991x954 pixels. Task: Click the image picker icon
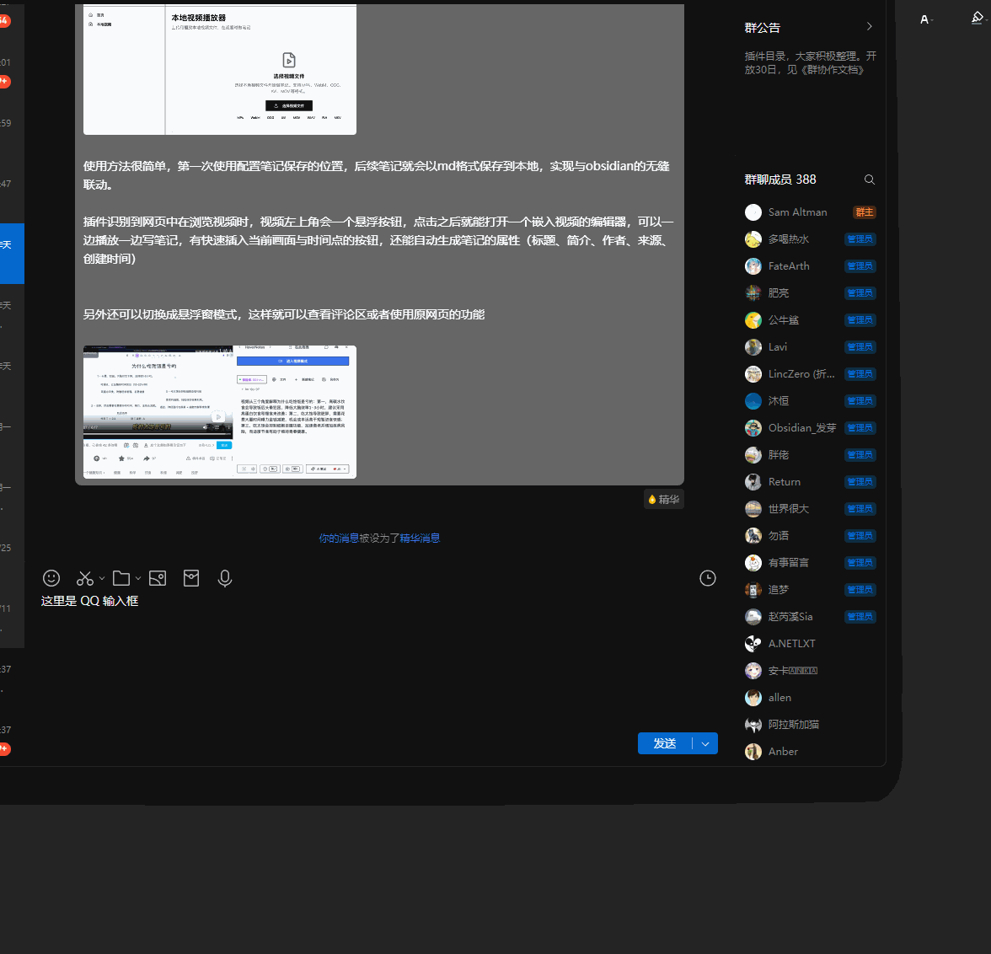tap(158, 578)
